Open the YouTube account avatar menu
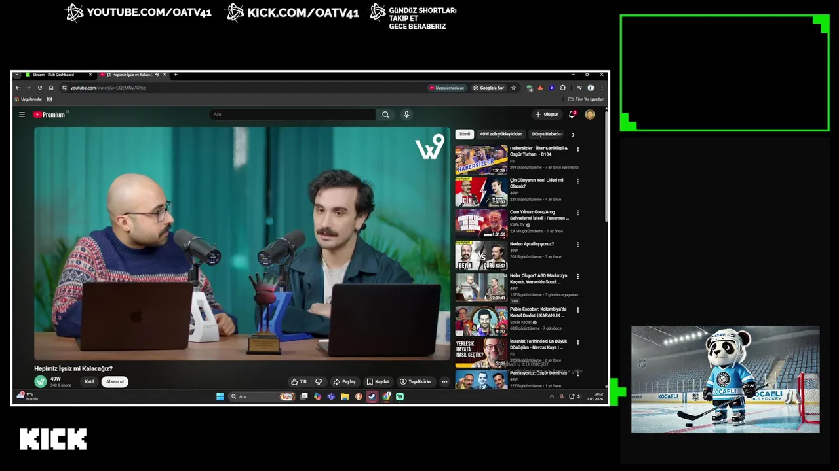 590,114
